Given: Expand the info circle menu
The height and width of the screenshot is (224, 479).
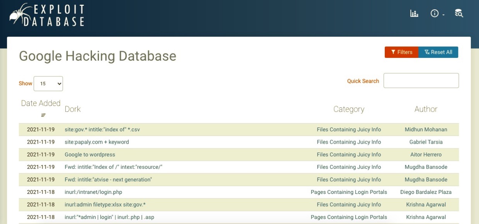Looking at the screenshot, I should [437, 14].
